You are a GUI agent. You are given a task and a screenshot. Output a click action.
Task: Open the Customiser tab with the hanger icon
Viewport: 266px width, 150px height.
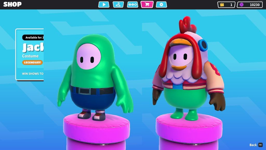pos(118,5)
